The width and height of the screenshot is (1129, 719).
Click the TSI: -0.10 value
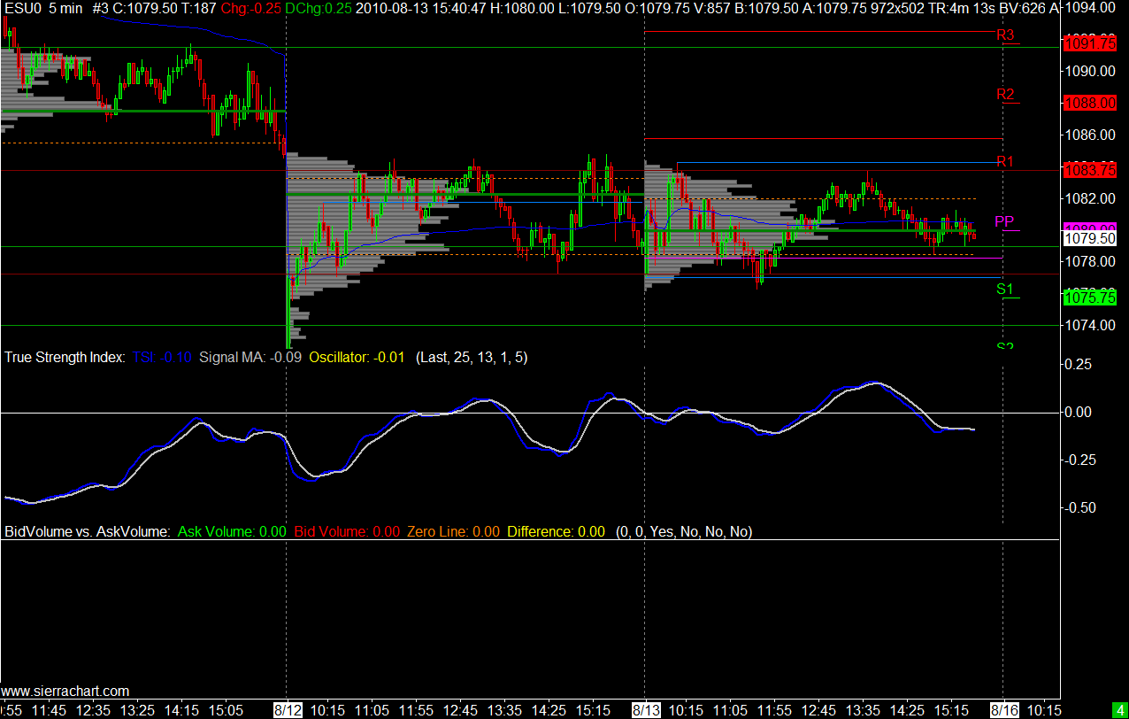[x=162, y=358]
